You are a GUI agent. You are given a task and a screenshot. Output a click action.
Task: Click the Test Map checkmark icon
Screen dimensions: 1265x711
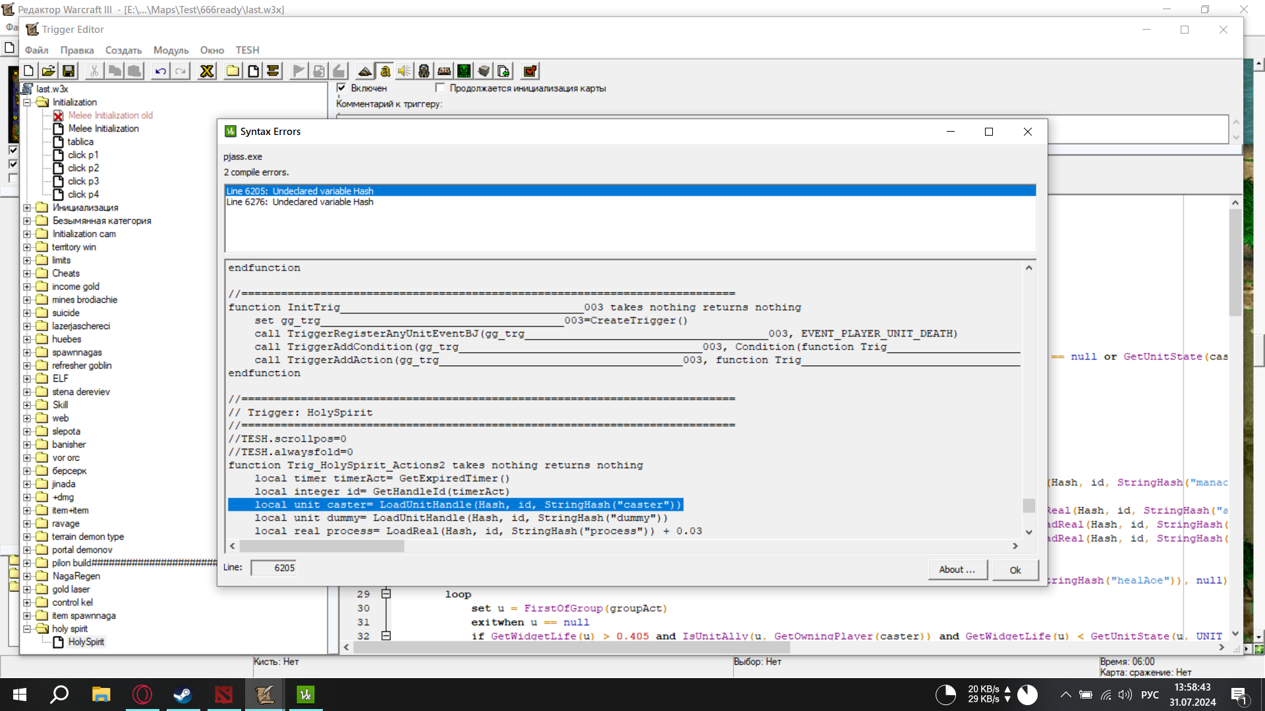[530, 71]
